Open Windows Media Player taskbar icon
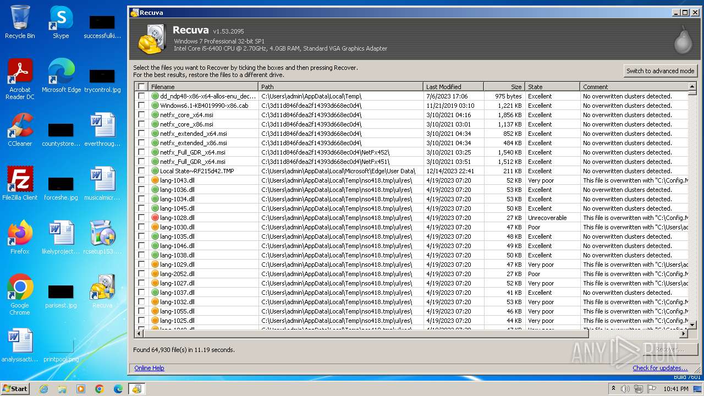Screen dimensions: 704x396 pyautogui.click(x=81, y=389)
